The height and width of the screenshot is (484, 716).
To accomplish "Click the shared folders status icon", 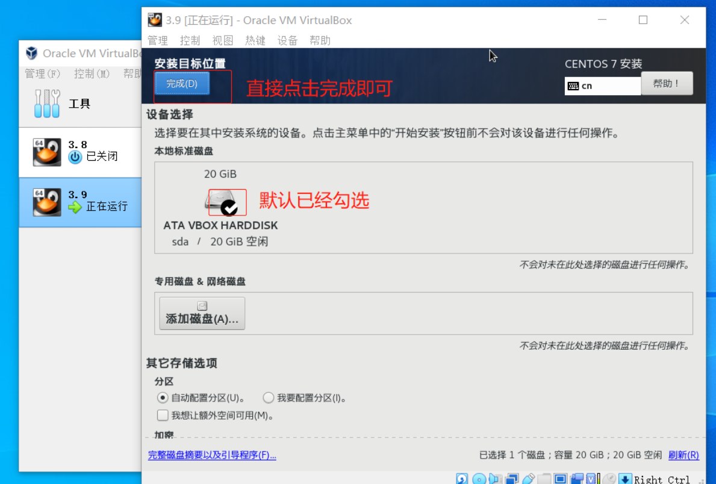I will (544, 479).
